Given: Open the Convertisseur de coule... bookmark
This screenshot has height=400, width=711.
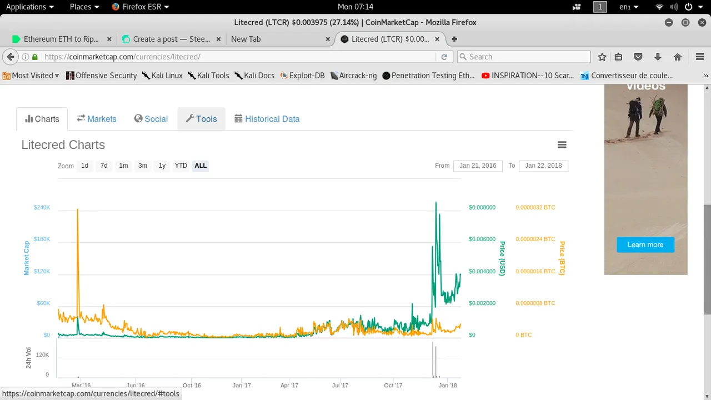Looking at the screenshot, I should pos(627,76).
